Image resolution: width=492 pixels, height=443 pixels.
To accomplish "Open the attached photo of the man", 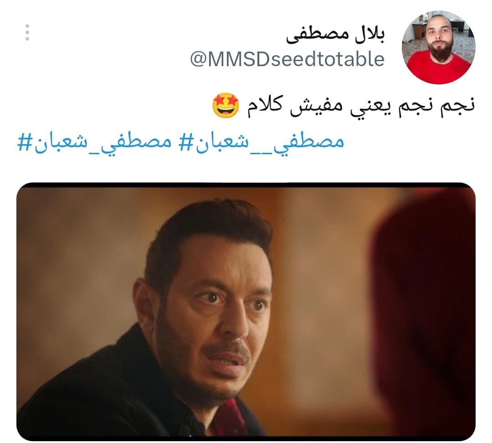I will pyautogui.click(x=246, y=312).
